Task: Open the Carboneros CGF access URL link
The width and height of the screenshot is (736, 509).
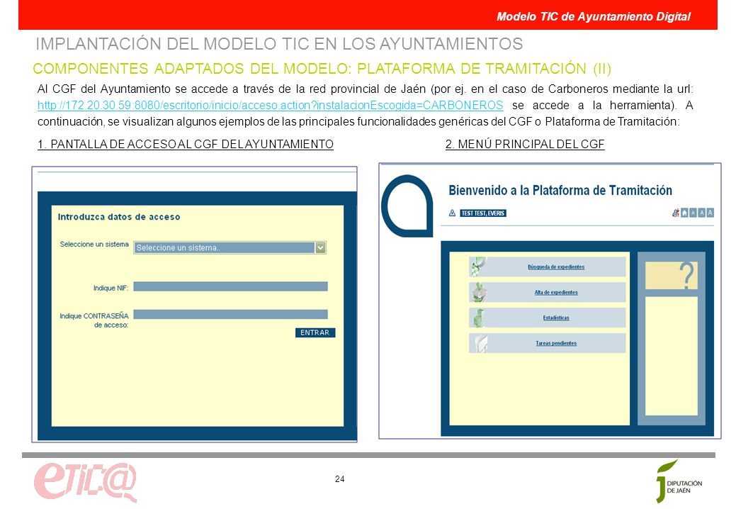Action: [x=271, y=105]
